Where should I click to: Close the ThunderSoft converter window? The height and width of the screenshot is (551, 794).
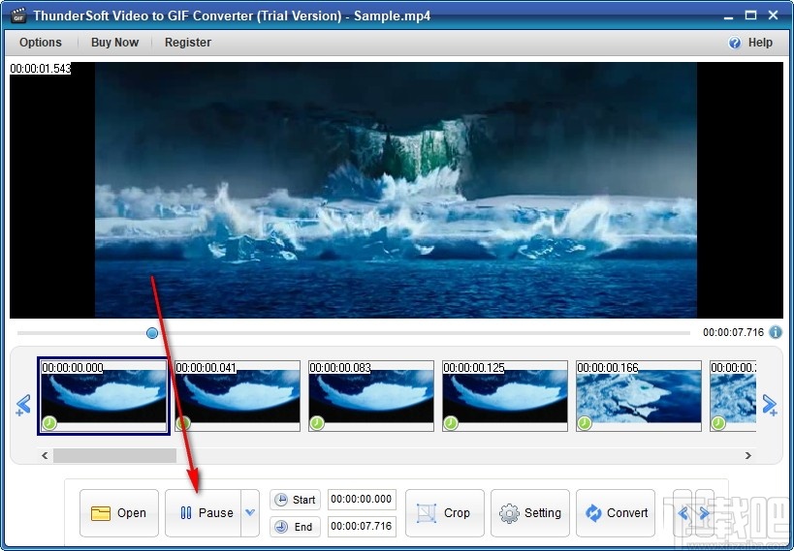pos(774,15)
